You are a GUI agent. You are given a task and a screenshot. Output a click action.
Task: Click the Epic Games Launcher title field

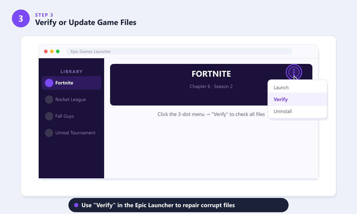pyautogui.click(x=179, y=51)
